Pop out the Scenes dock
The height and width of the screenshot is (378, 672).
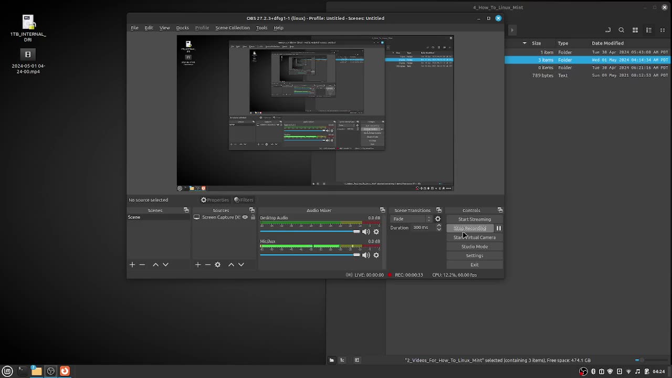(186, 211)
